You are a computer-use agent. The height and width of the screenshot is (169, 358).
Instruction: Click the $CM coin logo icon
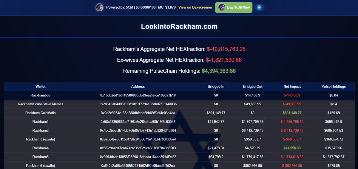pyautogui.click(x=99, y=7)
